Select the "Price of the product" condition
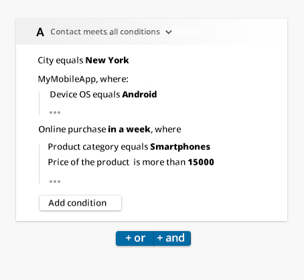 131,162
